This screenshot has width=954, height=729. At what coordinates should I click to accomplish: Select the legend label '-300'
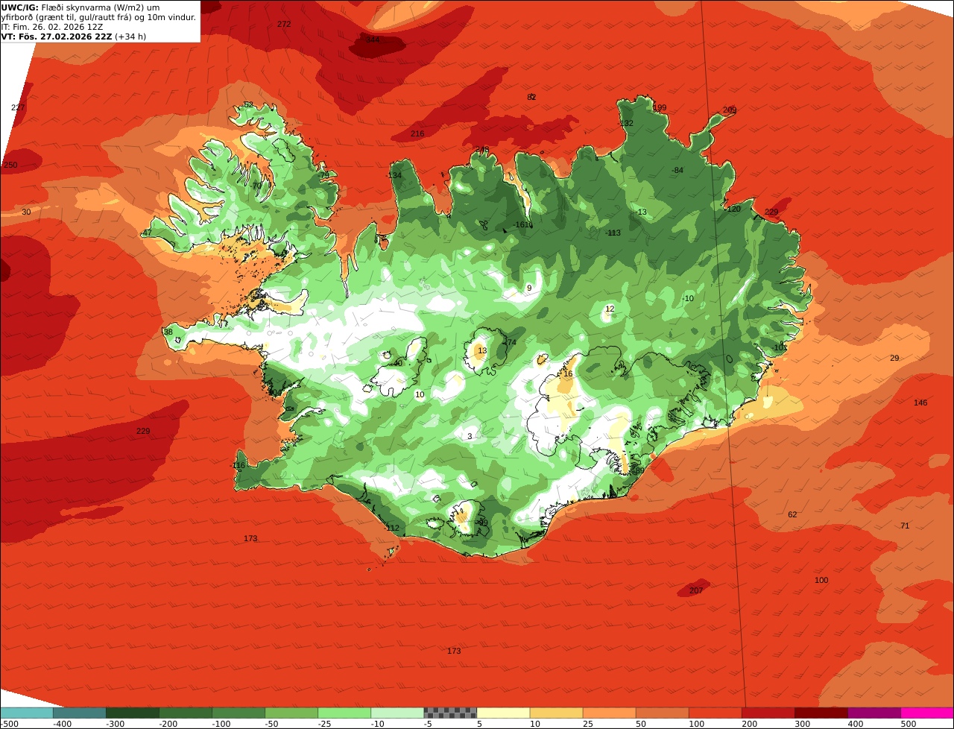click(x=115, y=724)
